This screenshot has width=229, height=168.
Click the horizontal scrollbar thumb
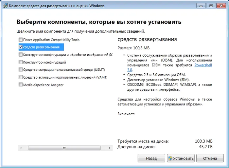(64, 148)
